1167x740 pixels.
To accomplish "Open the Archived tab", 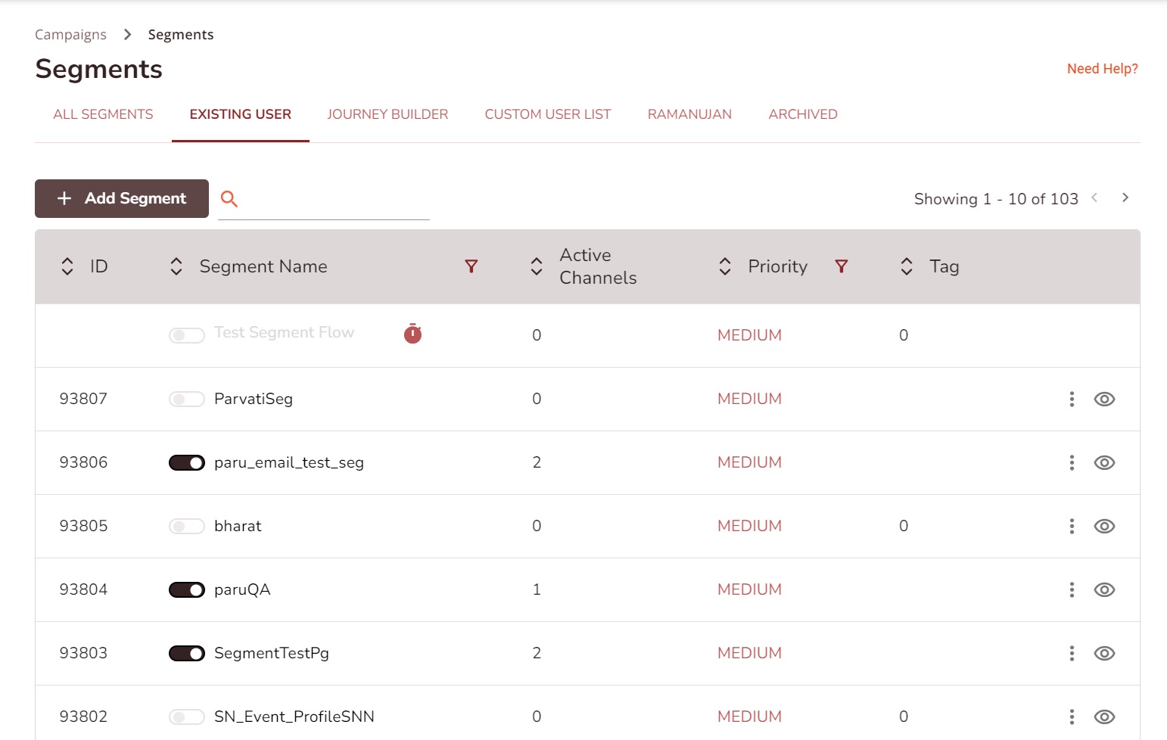I will click(x=802, y=114).
